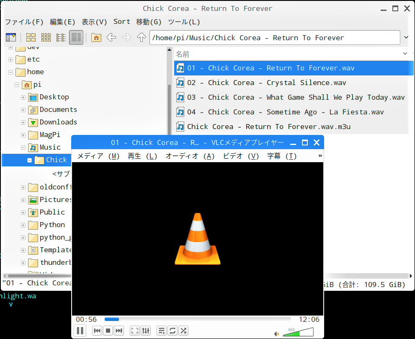Toggle elapsed time display 00:56
This screenshot has width=415, height=339.
point(86,319)
